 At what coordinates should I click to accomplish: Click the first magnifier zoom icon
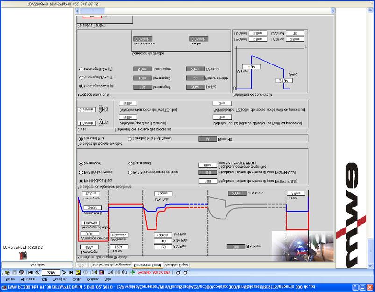point(178,272)
